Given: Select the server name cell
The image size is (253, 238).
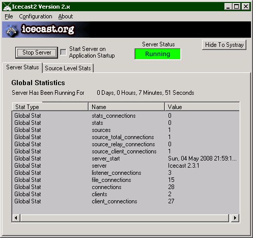Looking at the screenshot, I should coord(99,166).
